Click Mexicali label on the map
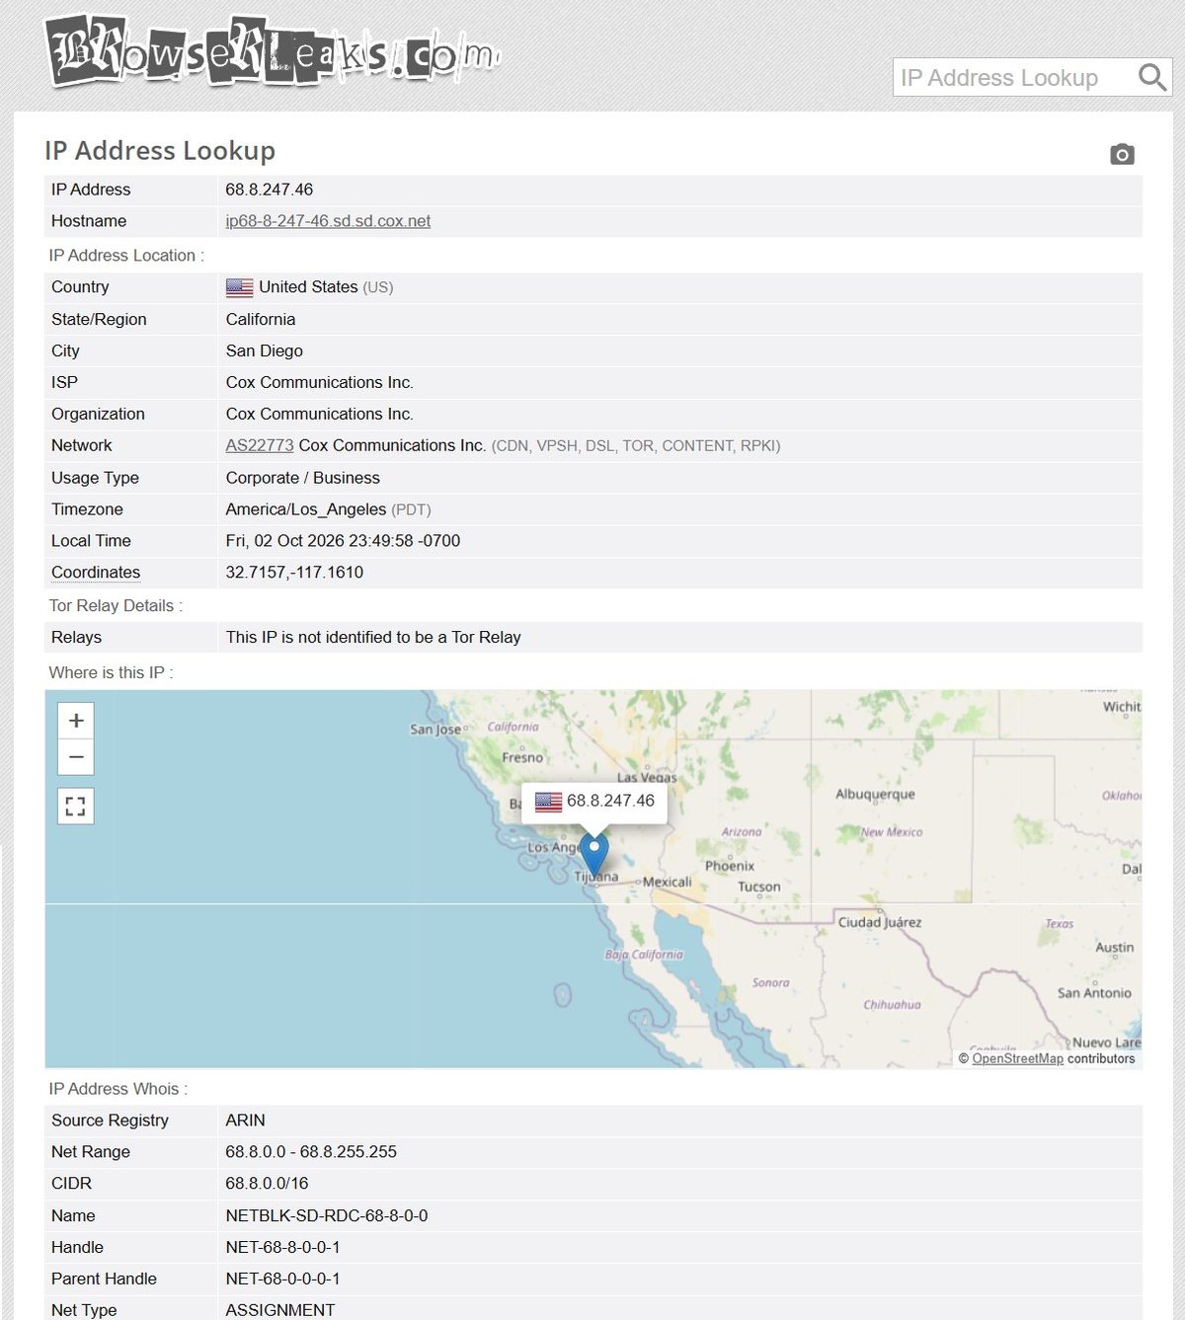Viewport: 1185px width, 1320px height. [668, 882]
